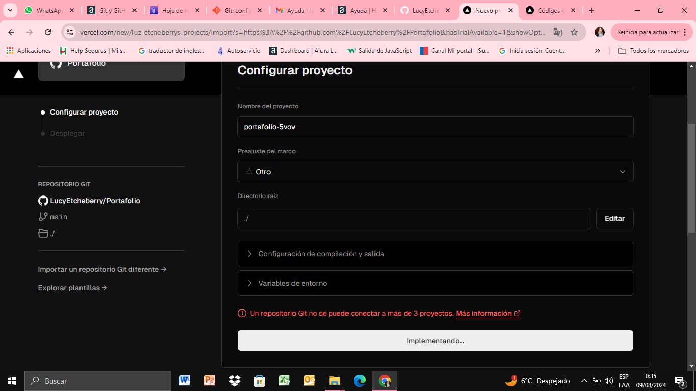This screenshot has height=391, width=696.
Task: Click the folder icon beside ./
Action: [43, 233]
